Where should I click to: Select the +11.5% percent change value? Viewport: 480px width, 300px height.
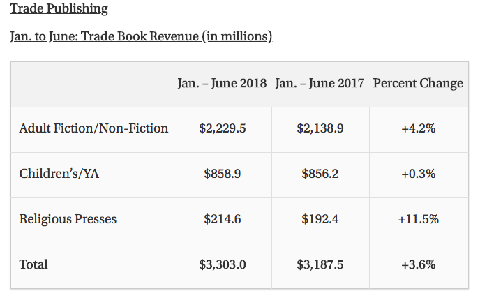click(x=418, y=219)
